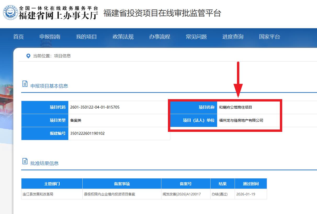Click the 国家平台 link
Viewport: 317px width, 214px height.
pos(269,37)
